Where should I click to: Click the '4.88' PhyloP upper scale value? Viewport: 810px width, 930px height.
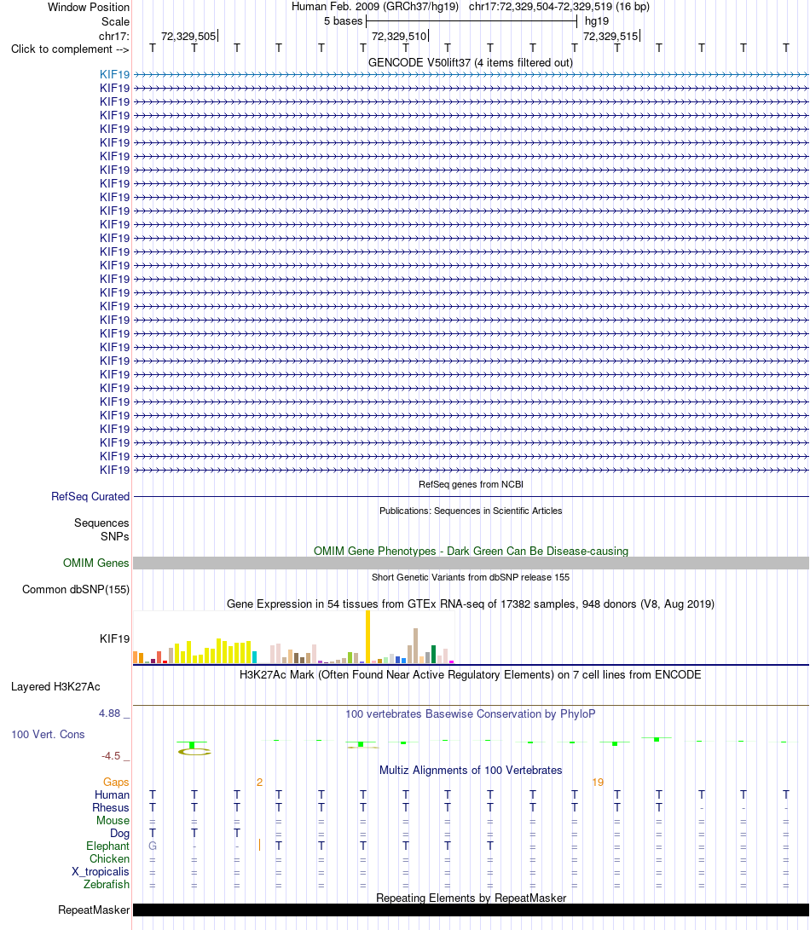click(110, 713)
